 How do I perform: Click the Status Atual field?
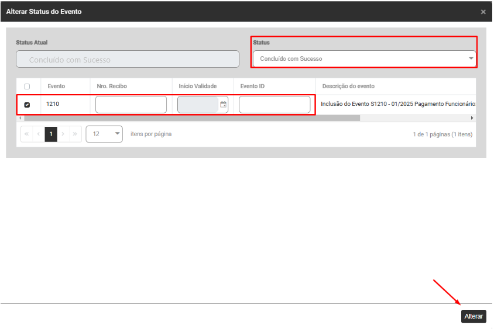[128, 59]
